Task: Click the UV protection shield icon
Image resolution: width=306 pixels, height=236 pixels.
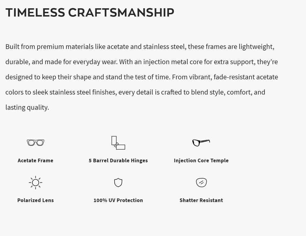Action: click(118, 182)
